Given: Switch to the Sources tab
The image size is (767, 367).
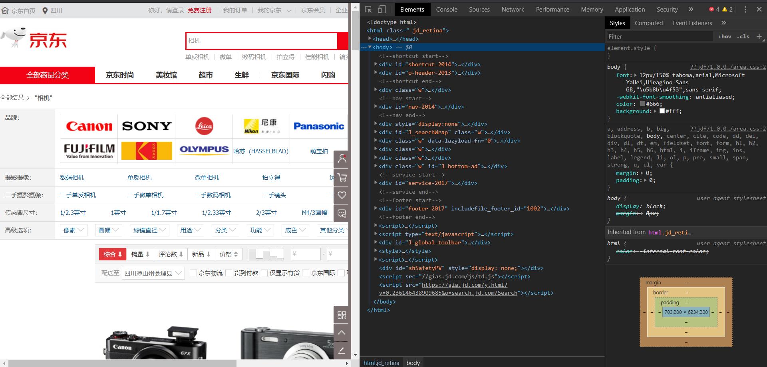Looking at the screenshot, I should coord(479,9).
